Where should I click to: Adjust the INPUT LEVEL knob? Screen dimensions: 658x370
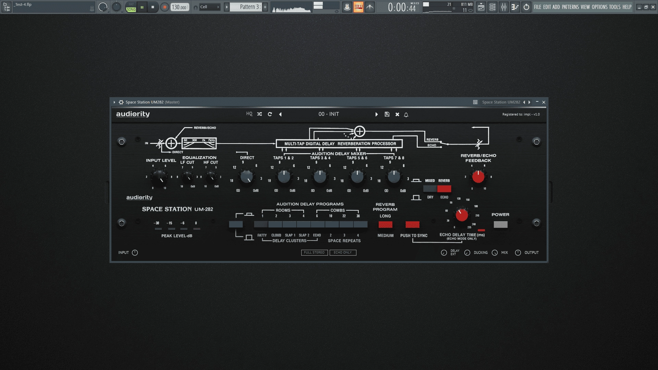pyautogui.click(x=159, y=177)
